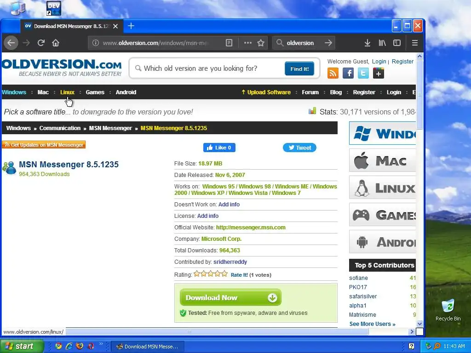Click contributor sofiane in Top 5 list
Image resolution: width=471 pixels, height=353 pixels.
click(358, 278)
